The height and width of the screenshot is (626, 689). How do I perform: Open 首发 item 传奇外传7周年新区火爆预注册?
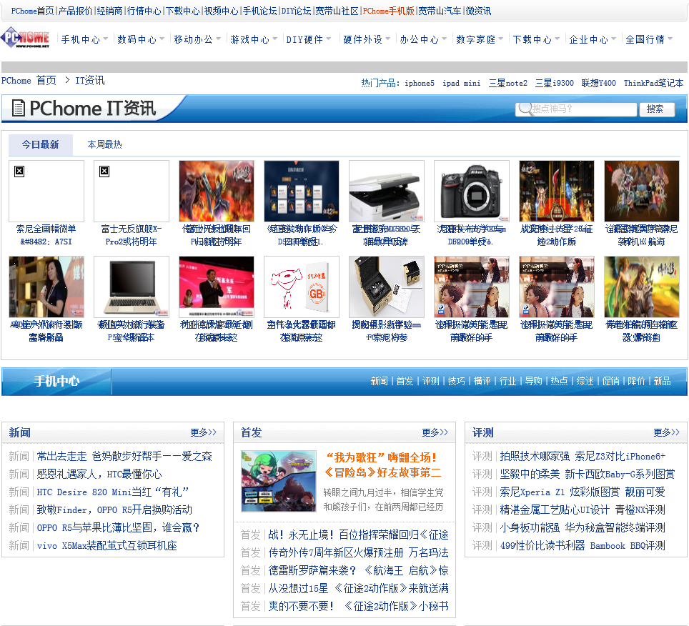[x=358, y=552]
